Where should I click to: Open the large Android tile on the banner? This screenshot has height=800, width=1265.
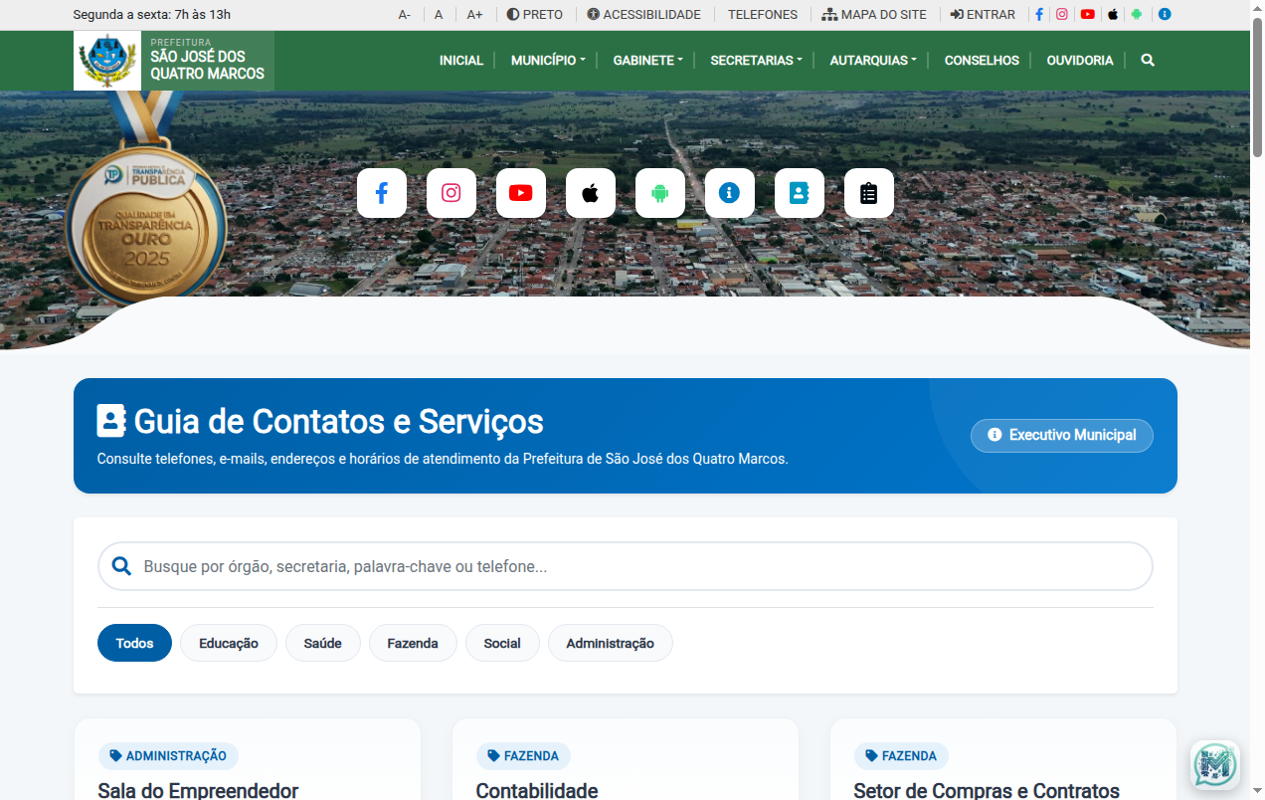click(660, 193)
